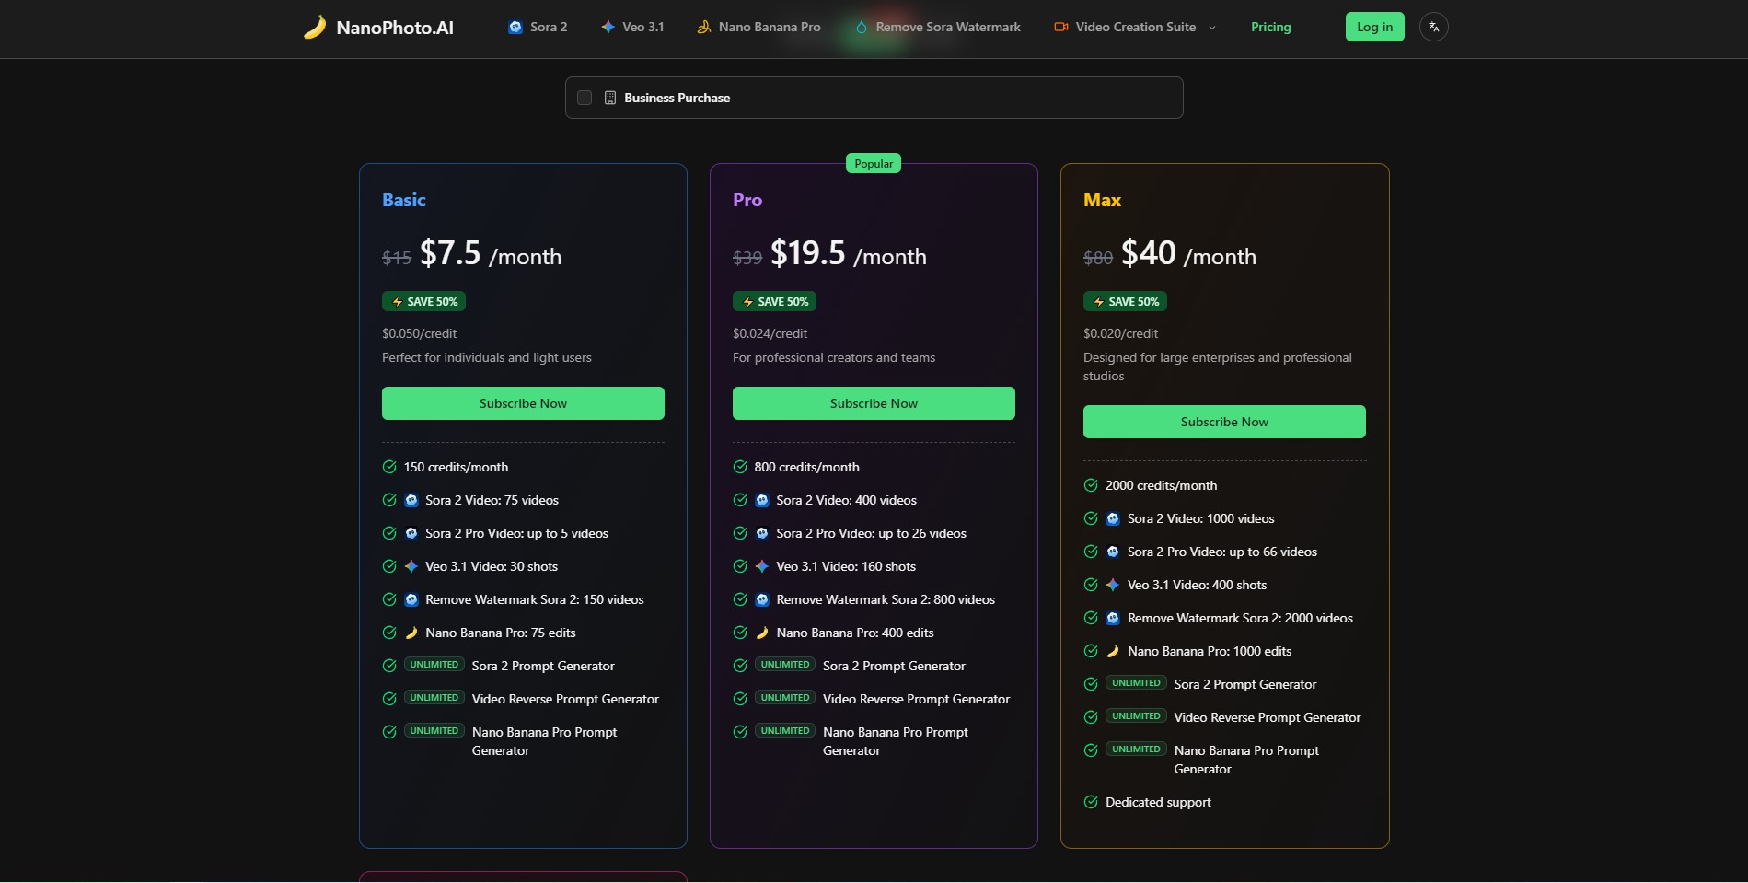Click the droplet icon for Remove Sora Watermark
Screen dimensions: 1748x883
pos(861,27)
